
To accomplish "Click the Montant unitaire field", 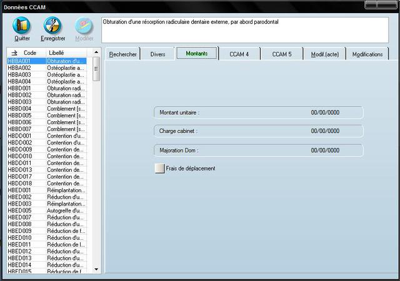I will click(258, 113).
